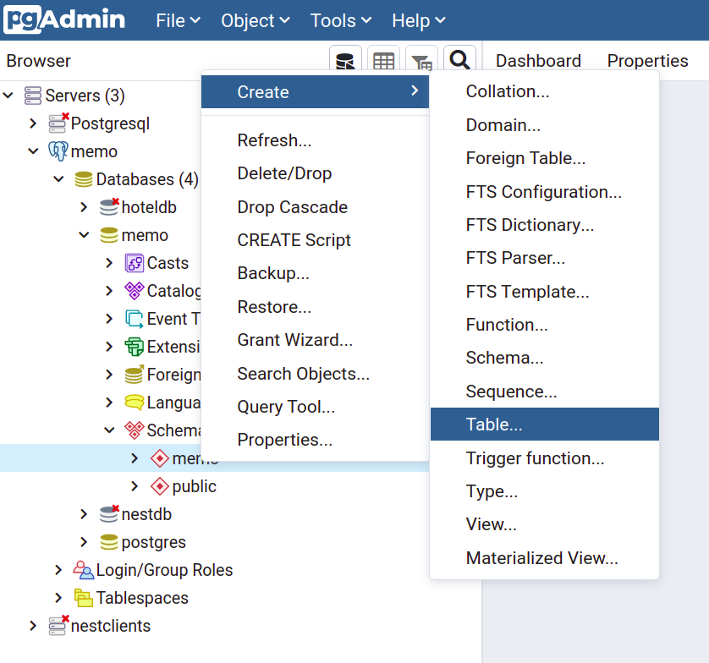
Task: Open Restore... from the context menu
Action: point(316,307)
